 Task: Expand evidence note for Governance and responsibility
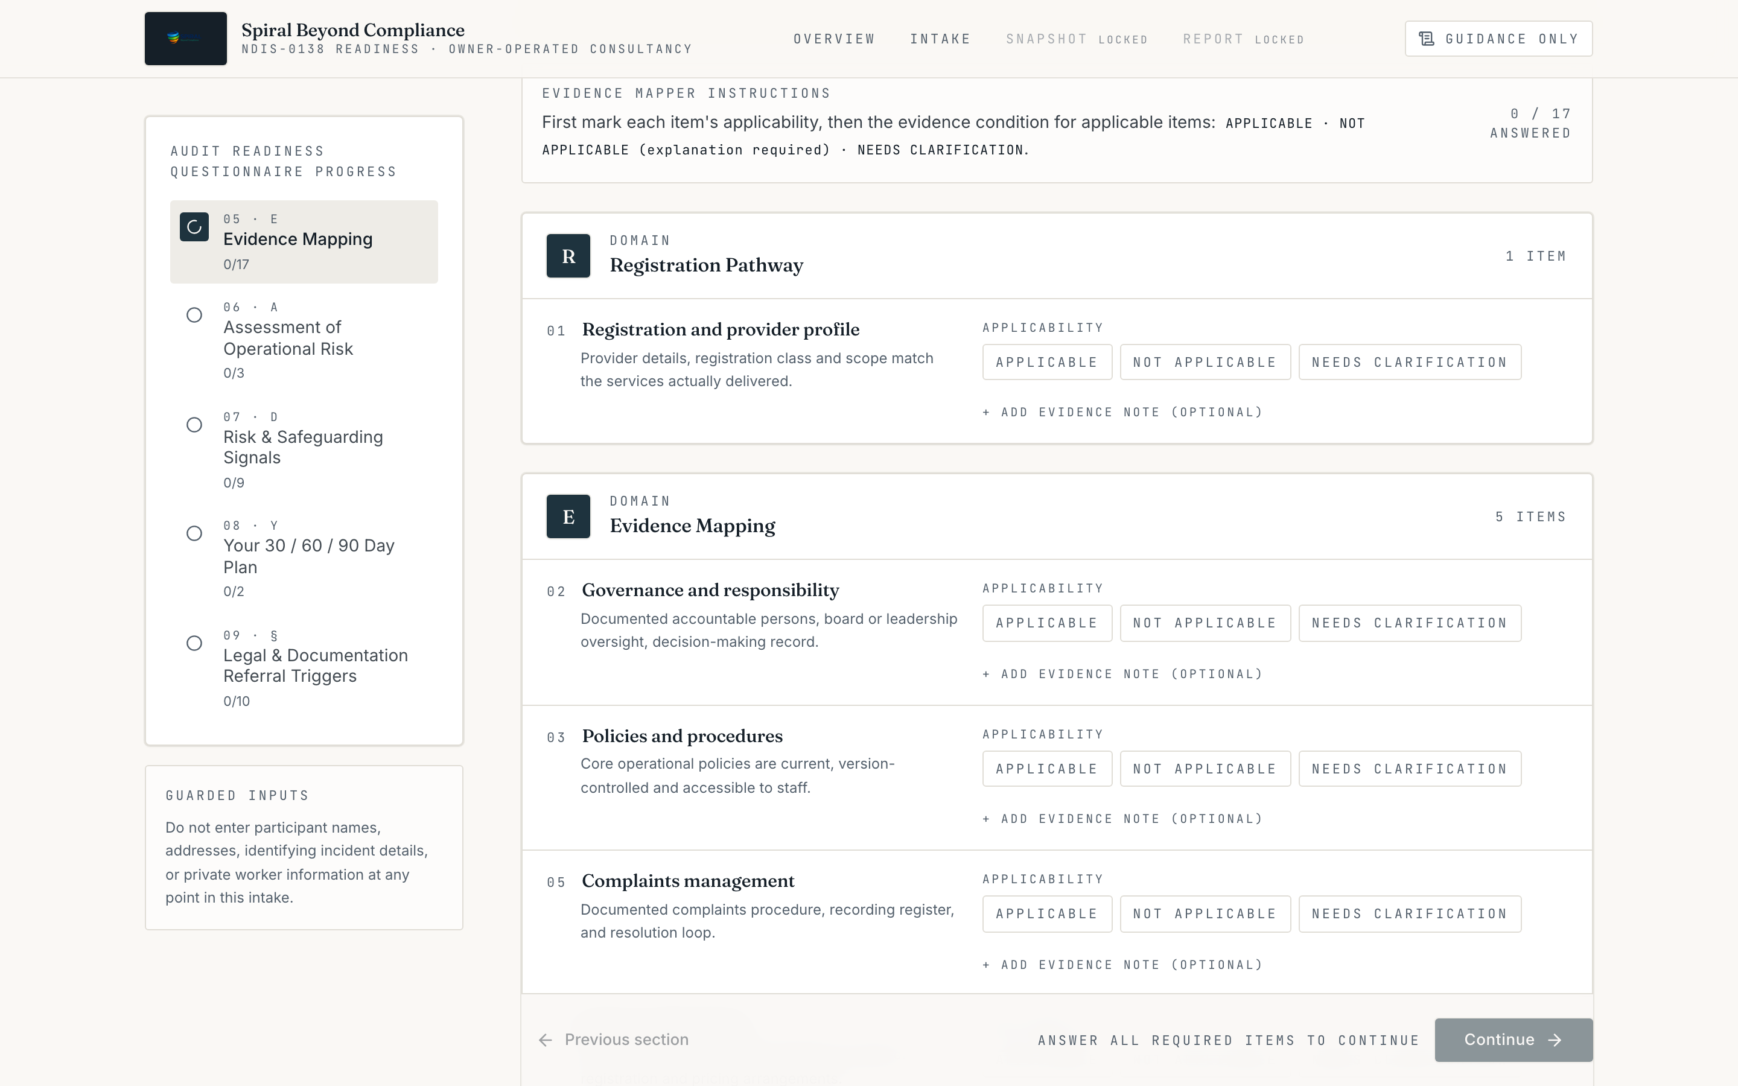click(1122, 674)
